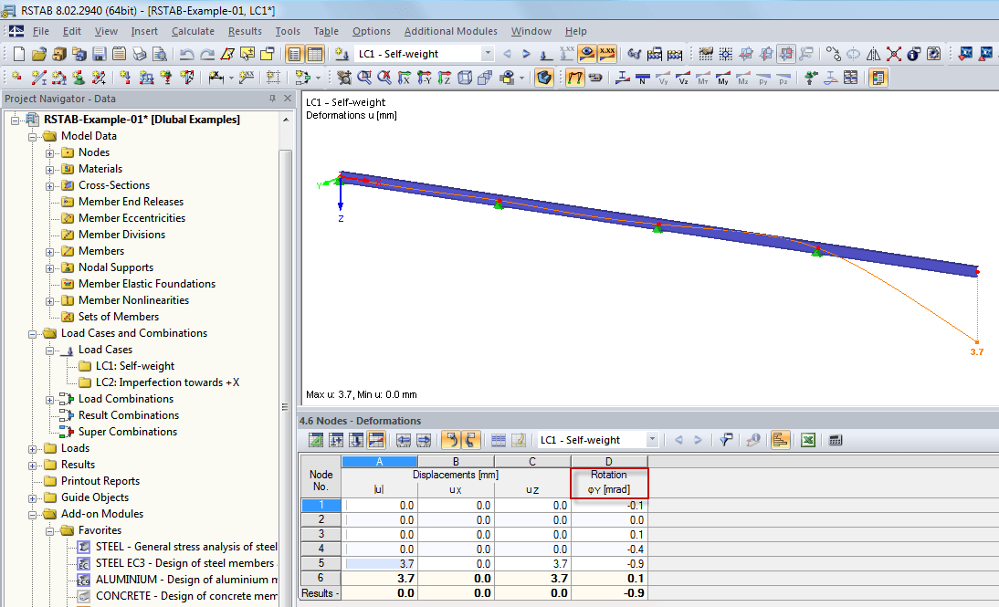This screenshot has width=999, height=607.
Task: Toggle the solid rendering model button
Action: point(544,78)
